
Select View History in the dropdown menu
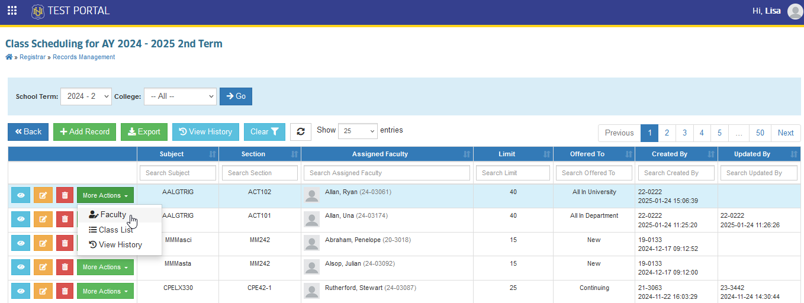120,244
